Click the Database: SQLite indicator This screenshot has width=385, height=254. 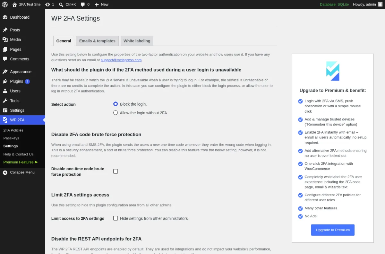click(x=334, y=4)
